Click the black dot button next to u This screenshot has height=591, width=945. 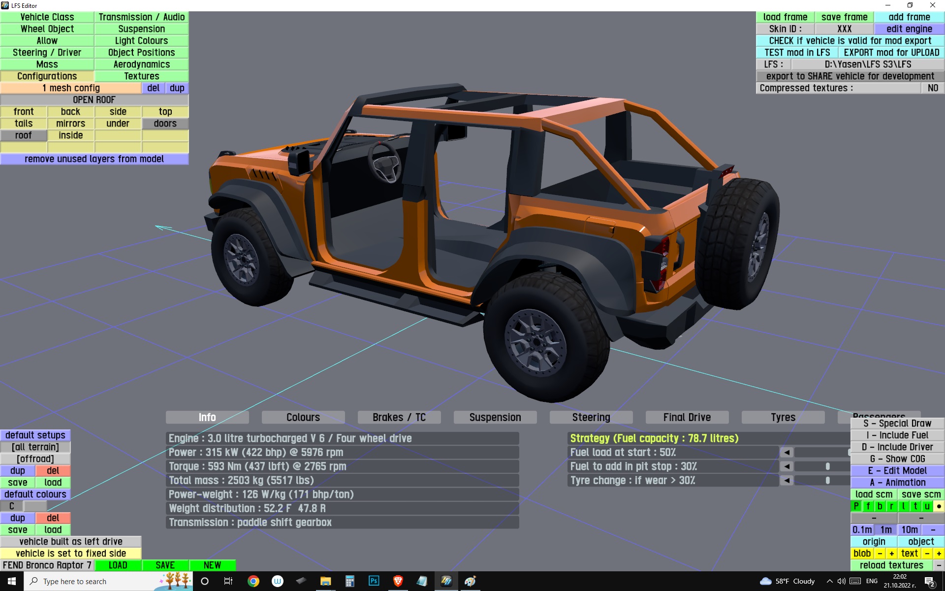pyautogui.click(x=939, y=506)
